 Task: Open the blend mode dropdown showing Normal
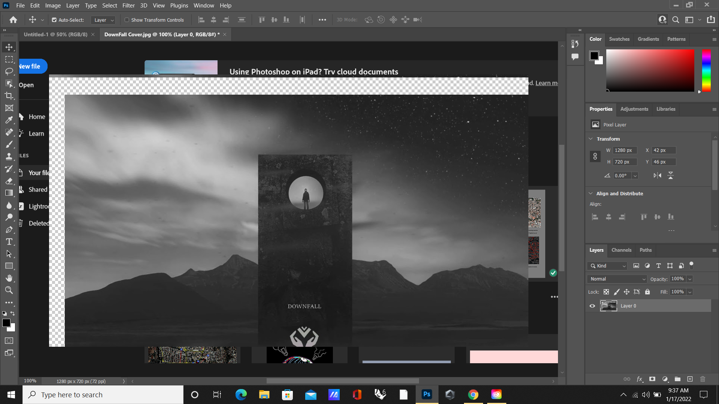(x=616, y=279)
